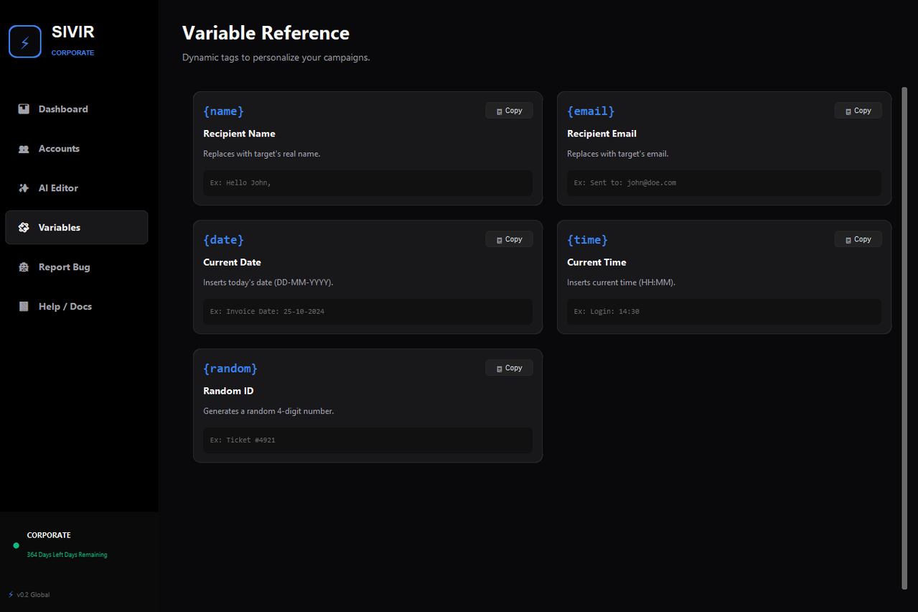
Task: Click the Ticket #4921 example box
Action: tap(367, 440)
